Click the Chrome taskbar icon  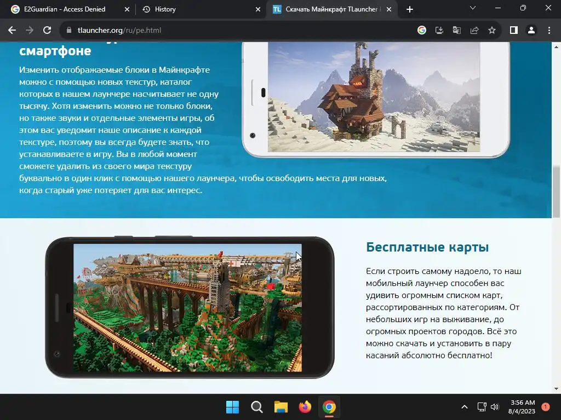(x=329, y=407)
